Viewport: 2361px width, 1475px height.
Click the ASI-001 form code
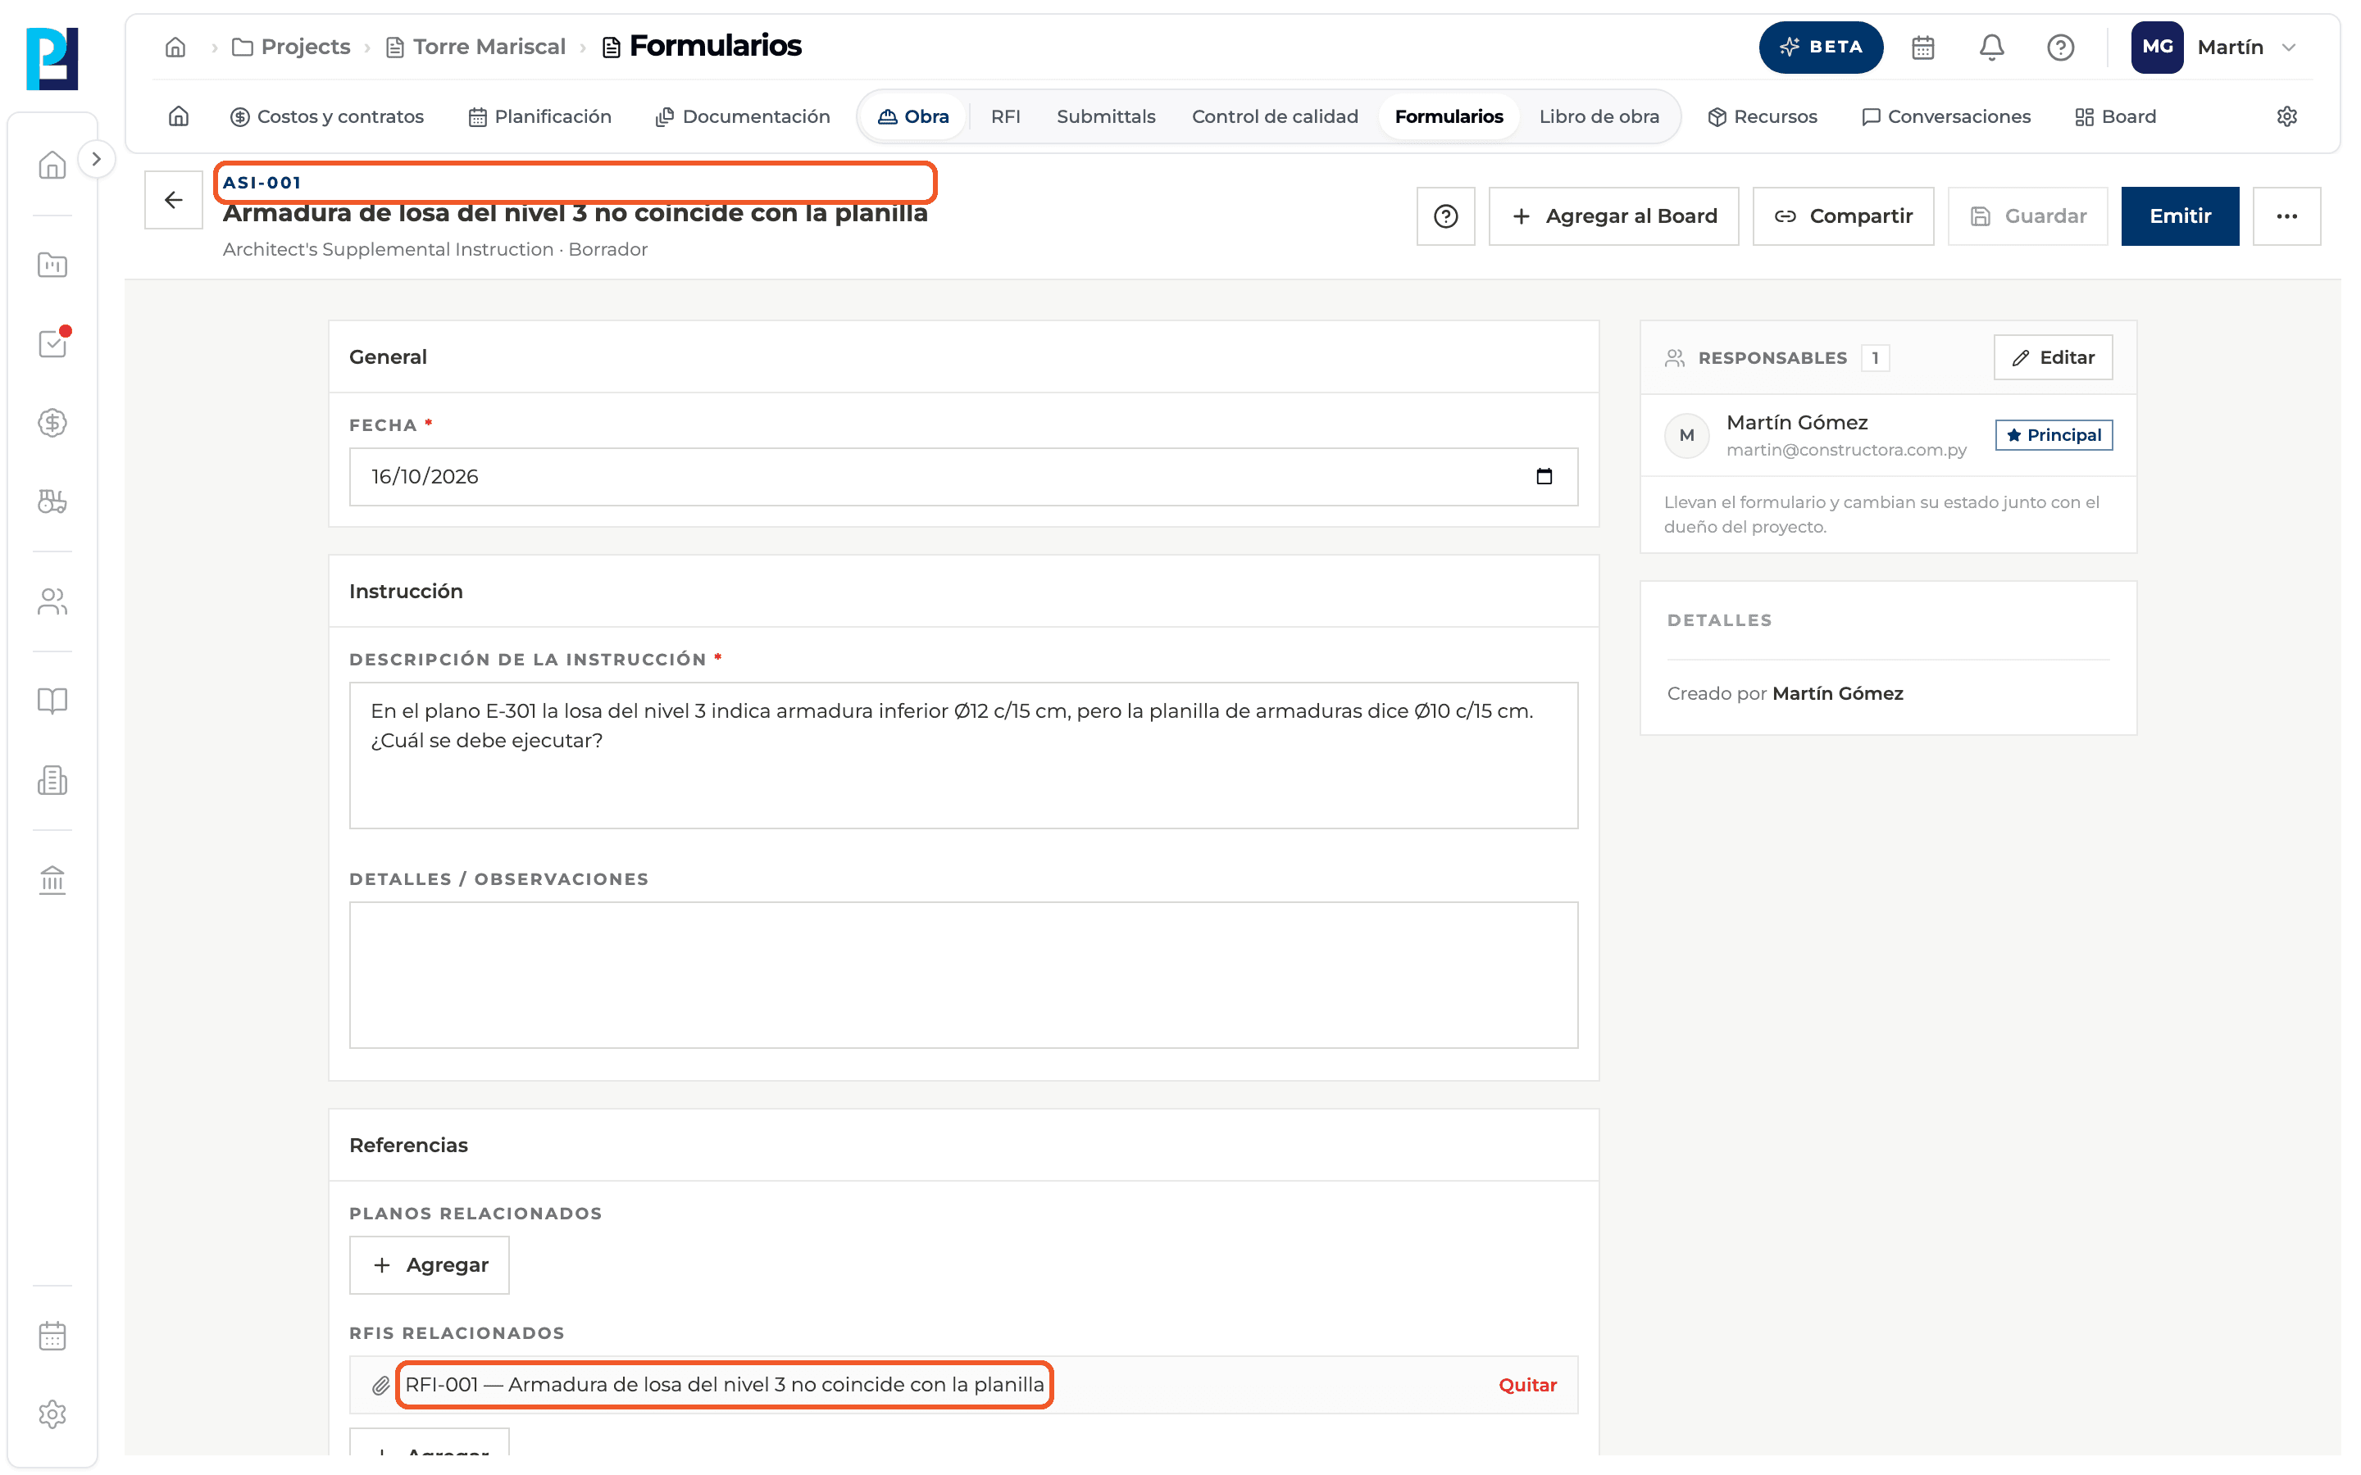tap(262, 183)
